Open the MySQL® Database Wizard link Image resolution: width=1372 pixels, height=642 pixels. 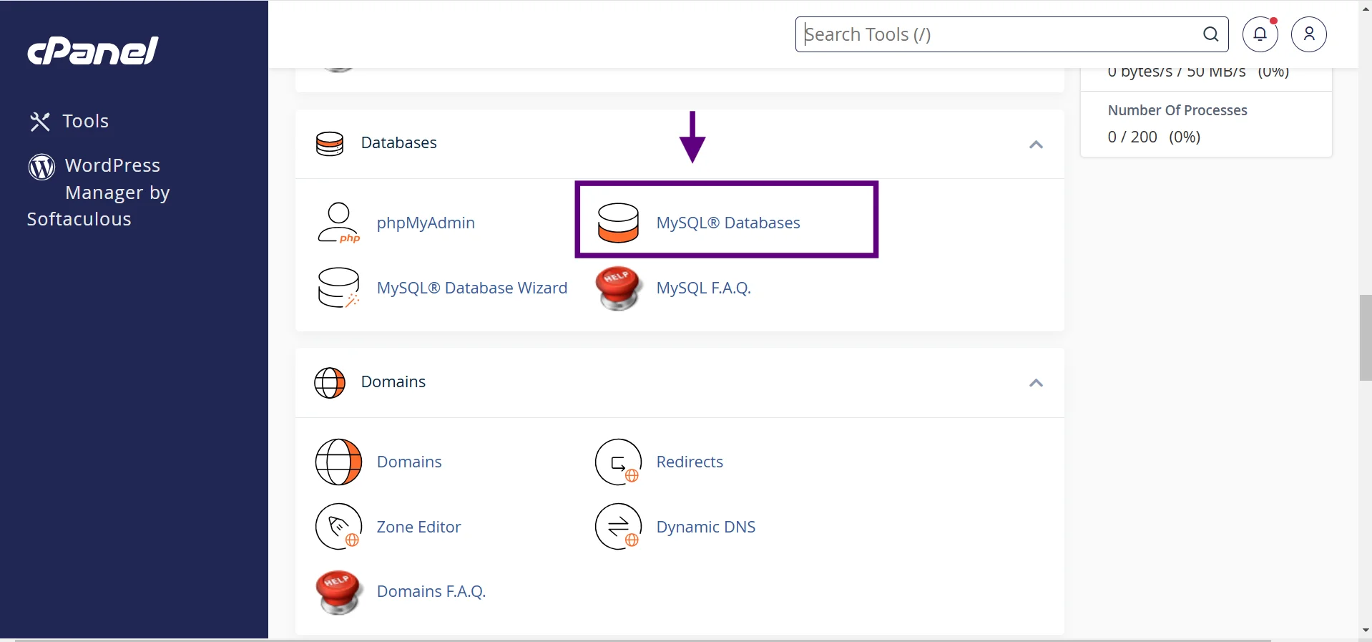click(x=472, y=288)
